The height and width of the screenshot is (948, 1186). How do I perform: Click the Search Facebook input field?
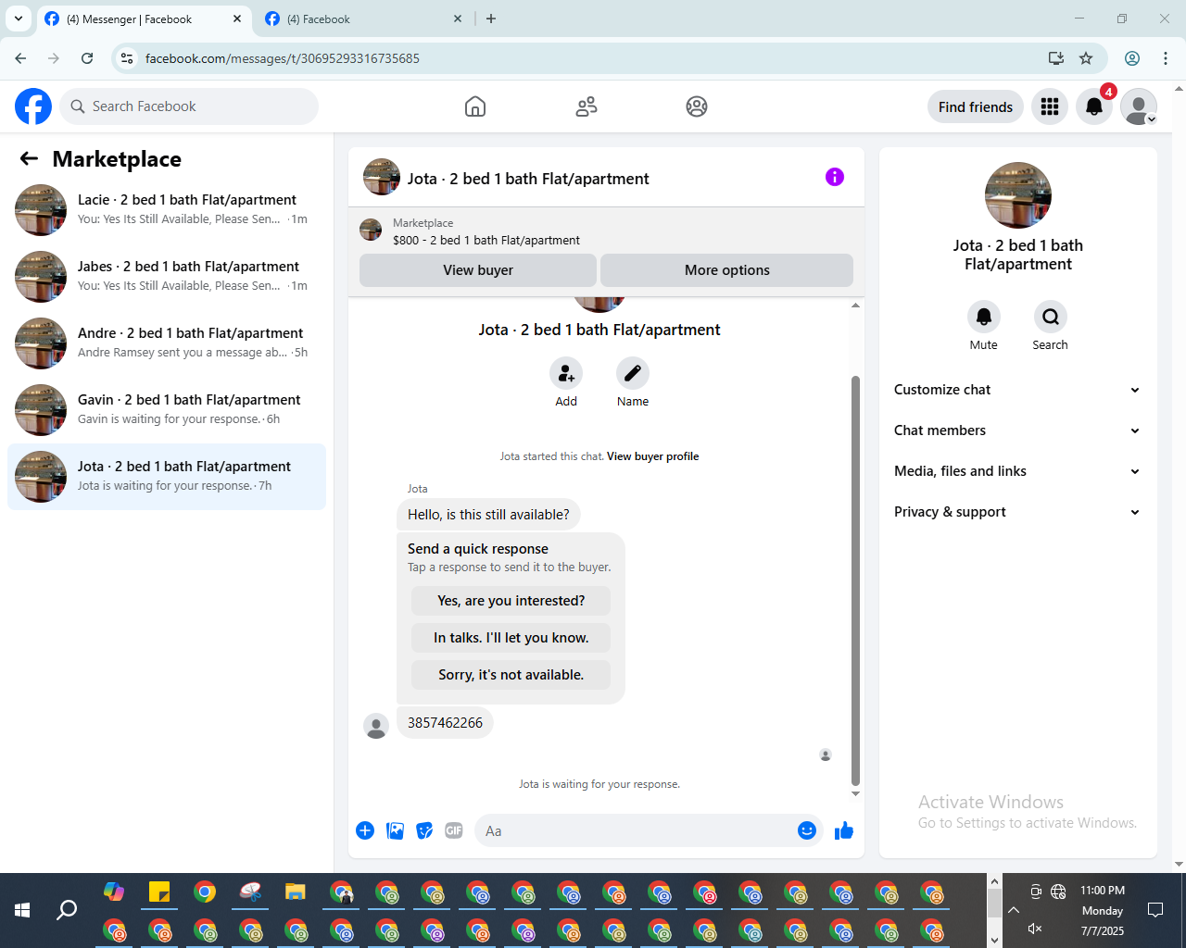pyautogui.click(x=189, y=106)
